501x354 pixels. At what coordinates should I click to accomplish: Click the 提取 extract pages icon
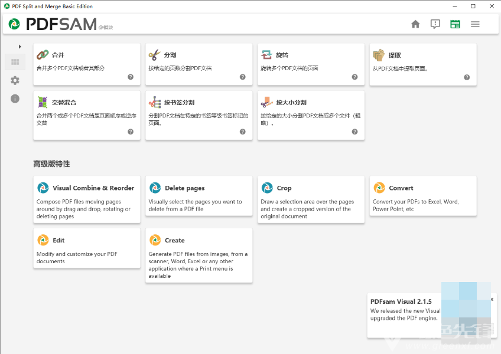(379, 55)
